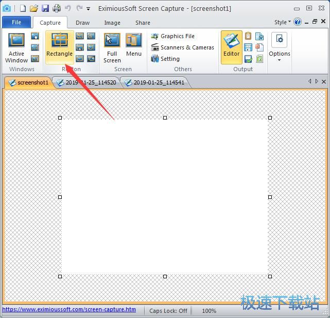Image resolution: width=330 pixels, height=318 pixels.
Task: Open the Quick Access Toolbar customize arrow
Action: (x=89, y=9)
